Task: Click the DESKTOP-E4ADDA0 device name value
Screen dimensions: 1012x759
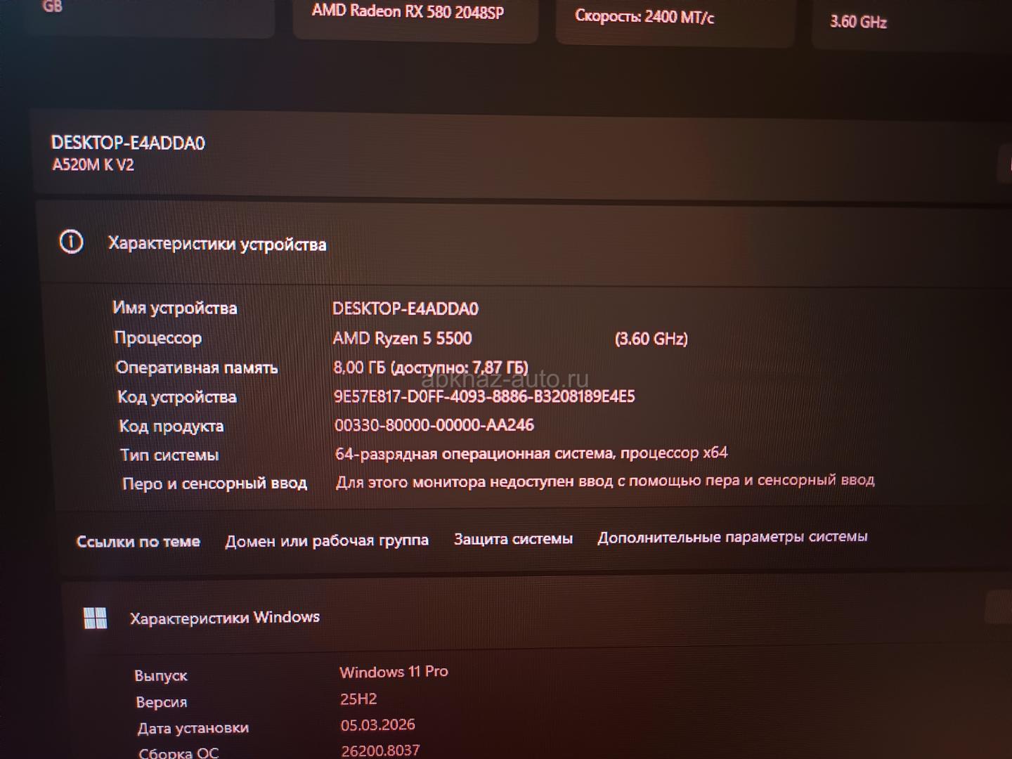Action: click(405, 309)
